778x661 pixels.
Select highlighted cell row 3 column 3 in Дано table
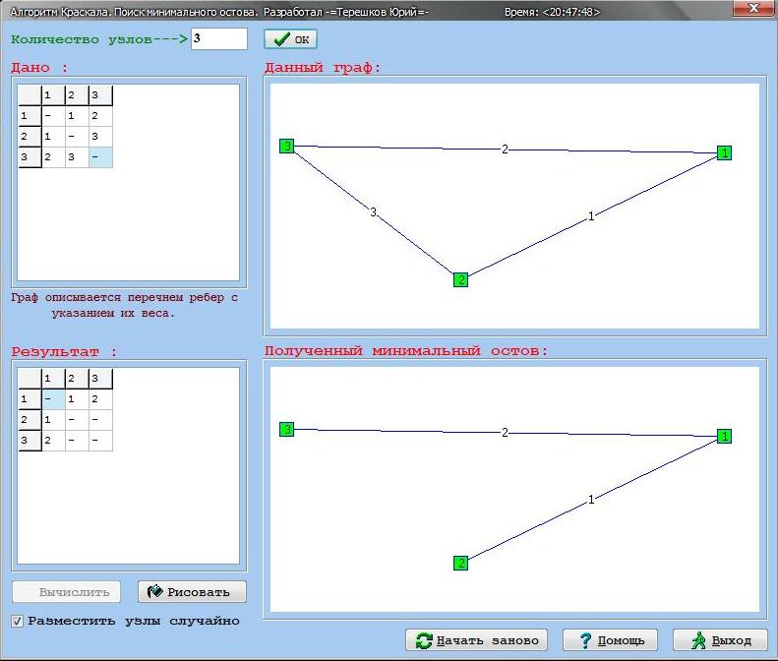point(100,157)
